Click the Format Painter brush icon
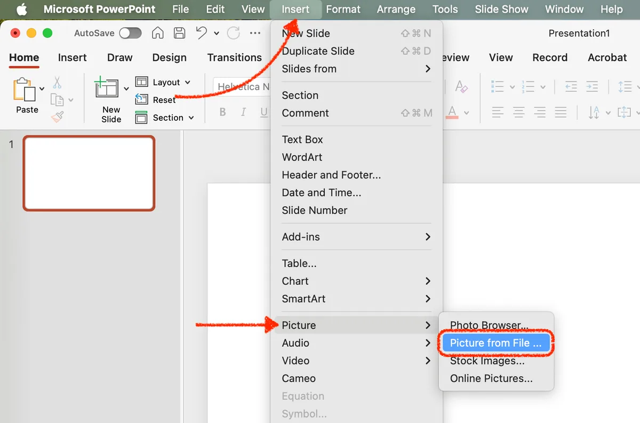The height and width of the screenshot is (423, 640). (58, 116)
